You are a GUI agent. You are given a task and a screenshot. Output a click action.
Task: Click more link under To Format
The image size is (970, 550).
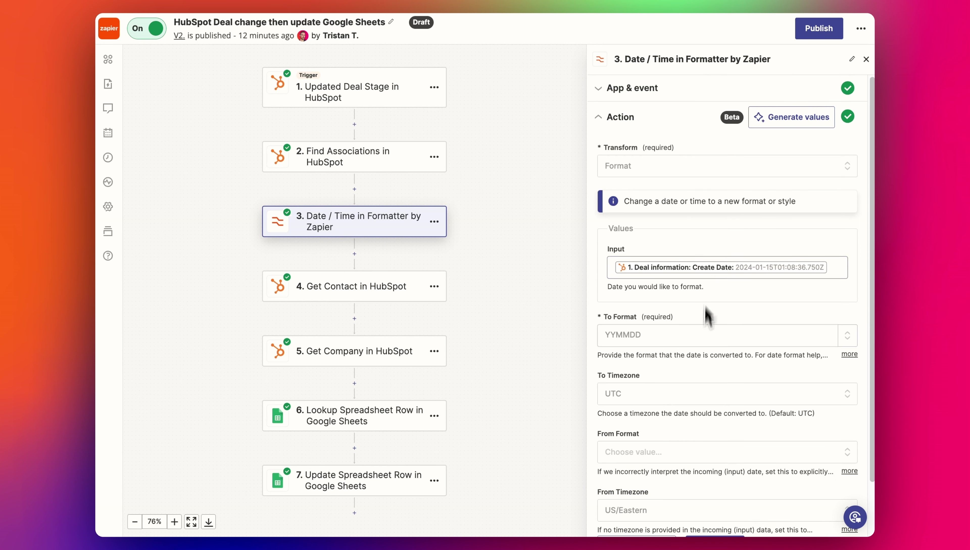pos(849,354)
